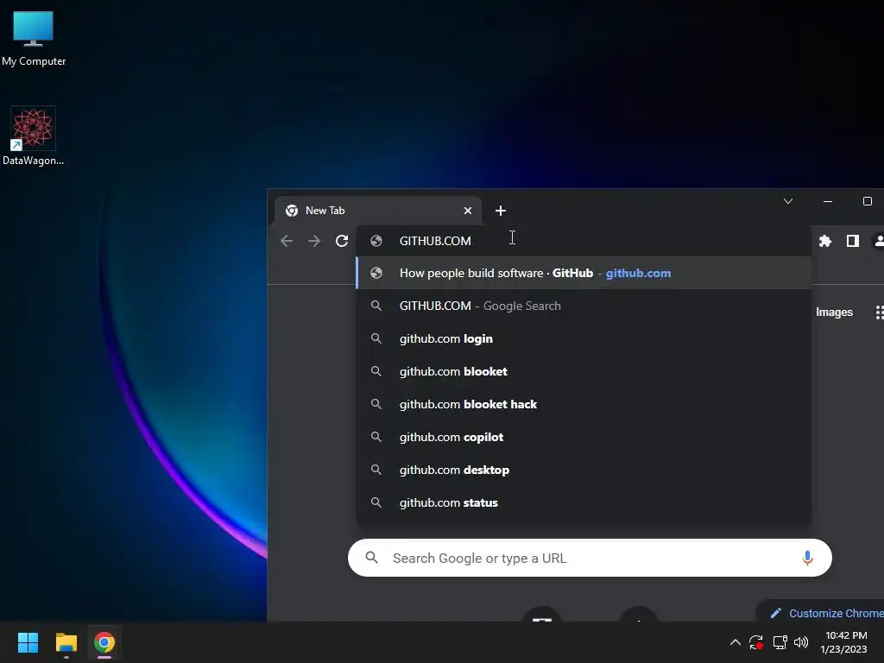Click Chrome's back navigation arrow
Screen dimensions: 884x663
point(287,242)
